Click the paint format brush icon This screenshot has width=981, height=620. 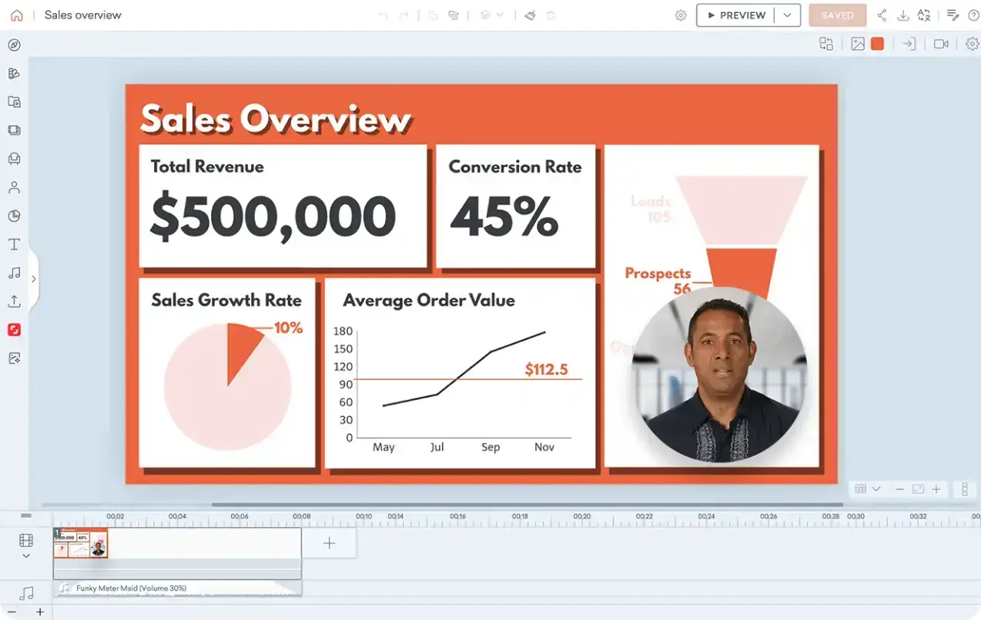point(530,15)
